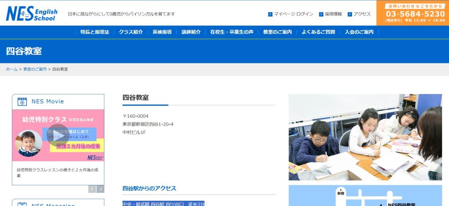Click 四谷教室 heading above the address
The height and width of the screenshot is (206, 449).
coord(135,98)
